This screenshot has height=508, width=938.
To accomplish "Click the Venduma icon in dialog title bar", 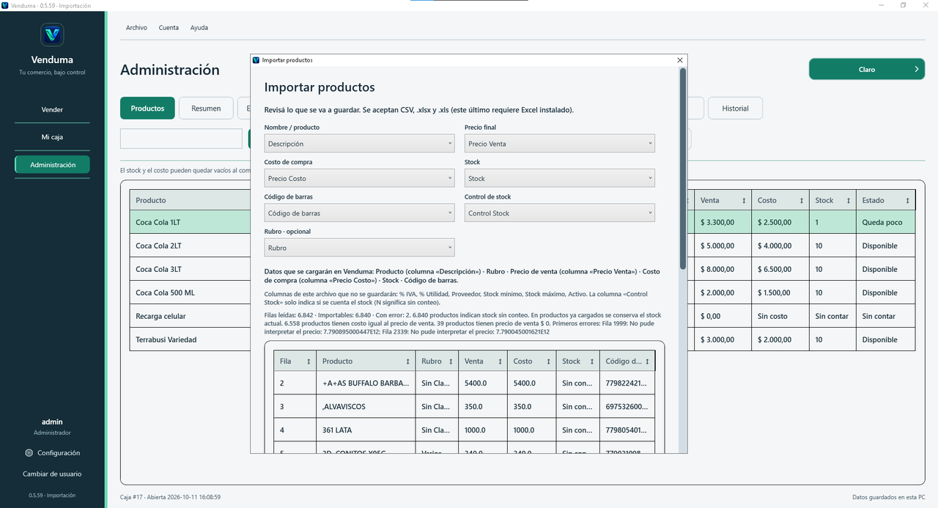I will [256, 60].
